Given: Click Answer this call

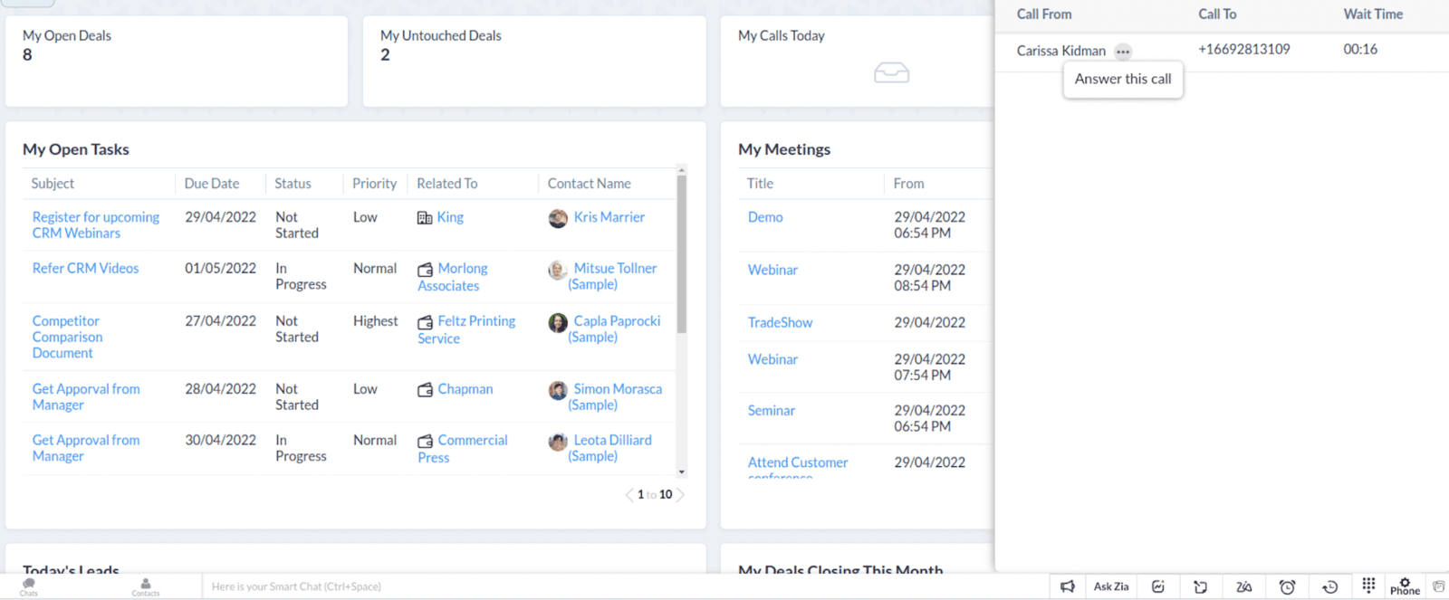Looking at the screenshot, I should coord(1122,79).
